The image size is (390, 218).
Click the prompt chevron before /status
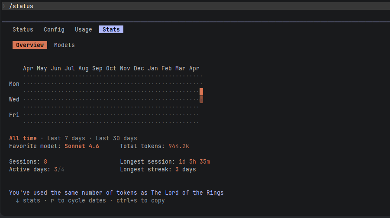(x=4, y=6)
